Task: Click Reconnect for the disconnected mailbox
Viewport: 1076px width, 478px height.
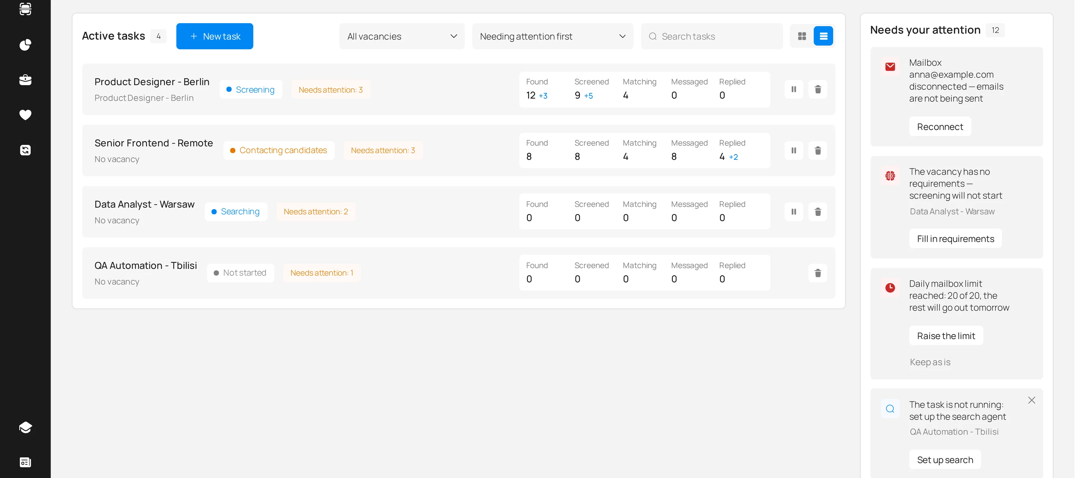Action: pos(940,127)
